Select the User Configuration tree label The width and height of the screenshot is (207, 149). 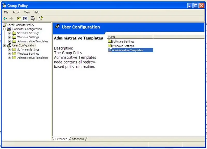click(x=24, y=45)
